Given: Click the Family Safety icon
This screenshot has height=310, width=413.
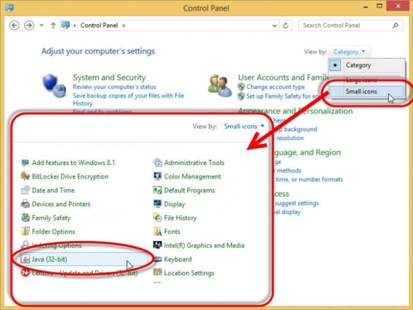Looking at the screenshot, I should pyautogui.click(x=25, y=218).
